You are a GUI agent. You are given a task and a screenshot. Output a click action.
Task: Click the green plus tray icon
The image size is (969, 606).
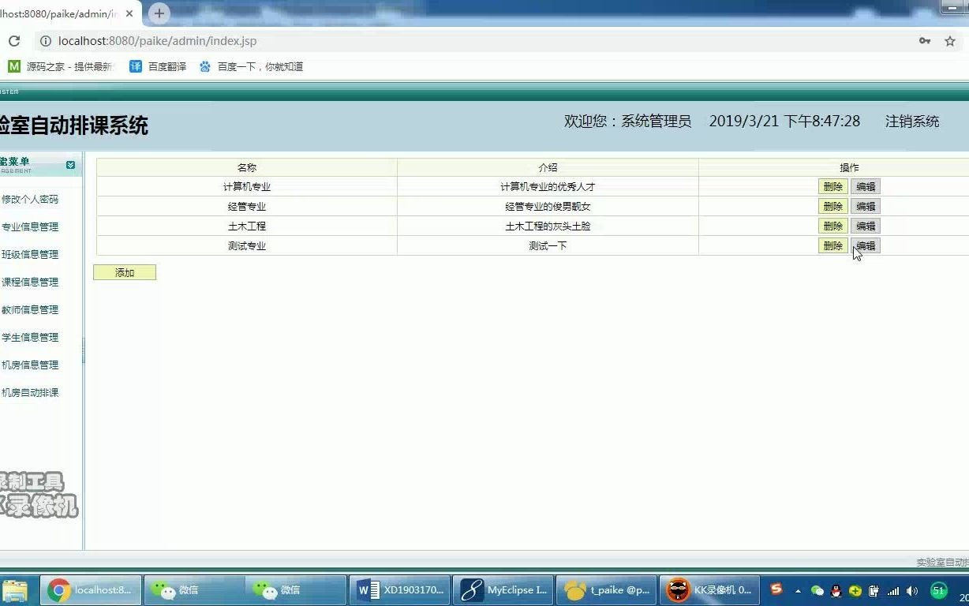855,590
